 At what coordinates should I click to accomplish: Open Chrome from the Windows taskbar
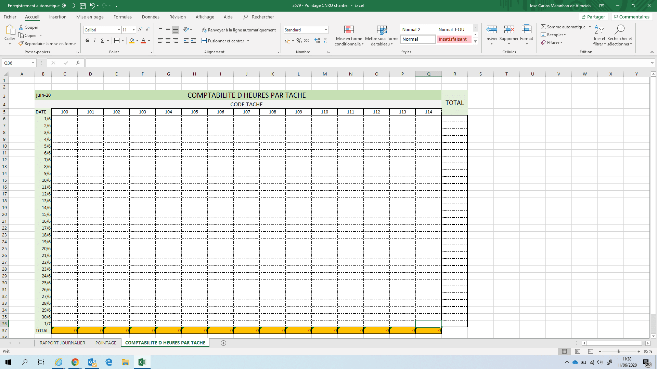75,362
